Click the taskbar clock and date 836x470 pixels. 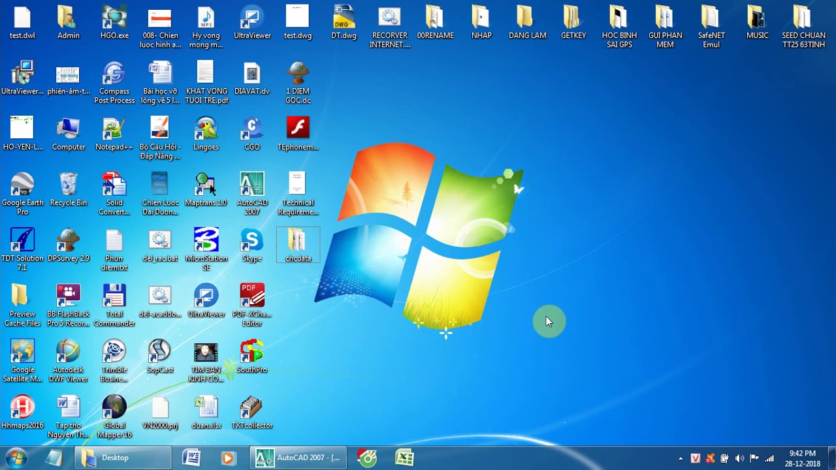(x=802, y=458)
